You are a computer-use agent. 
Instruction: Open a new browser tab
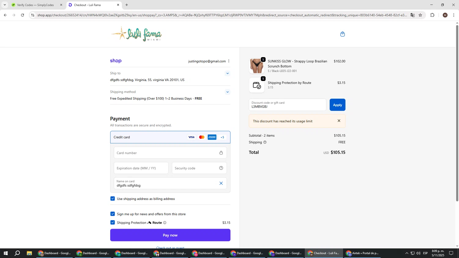click(127, 5)
